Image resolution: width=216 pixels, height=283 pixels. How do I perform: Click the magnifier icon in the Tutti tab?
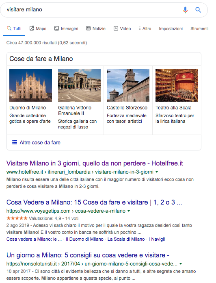(x=9, y=28)
